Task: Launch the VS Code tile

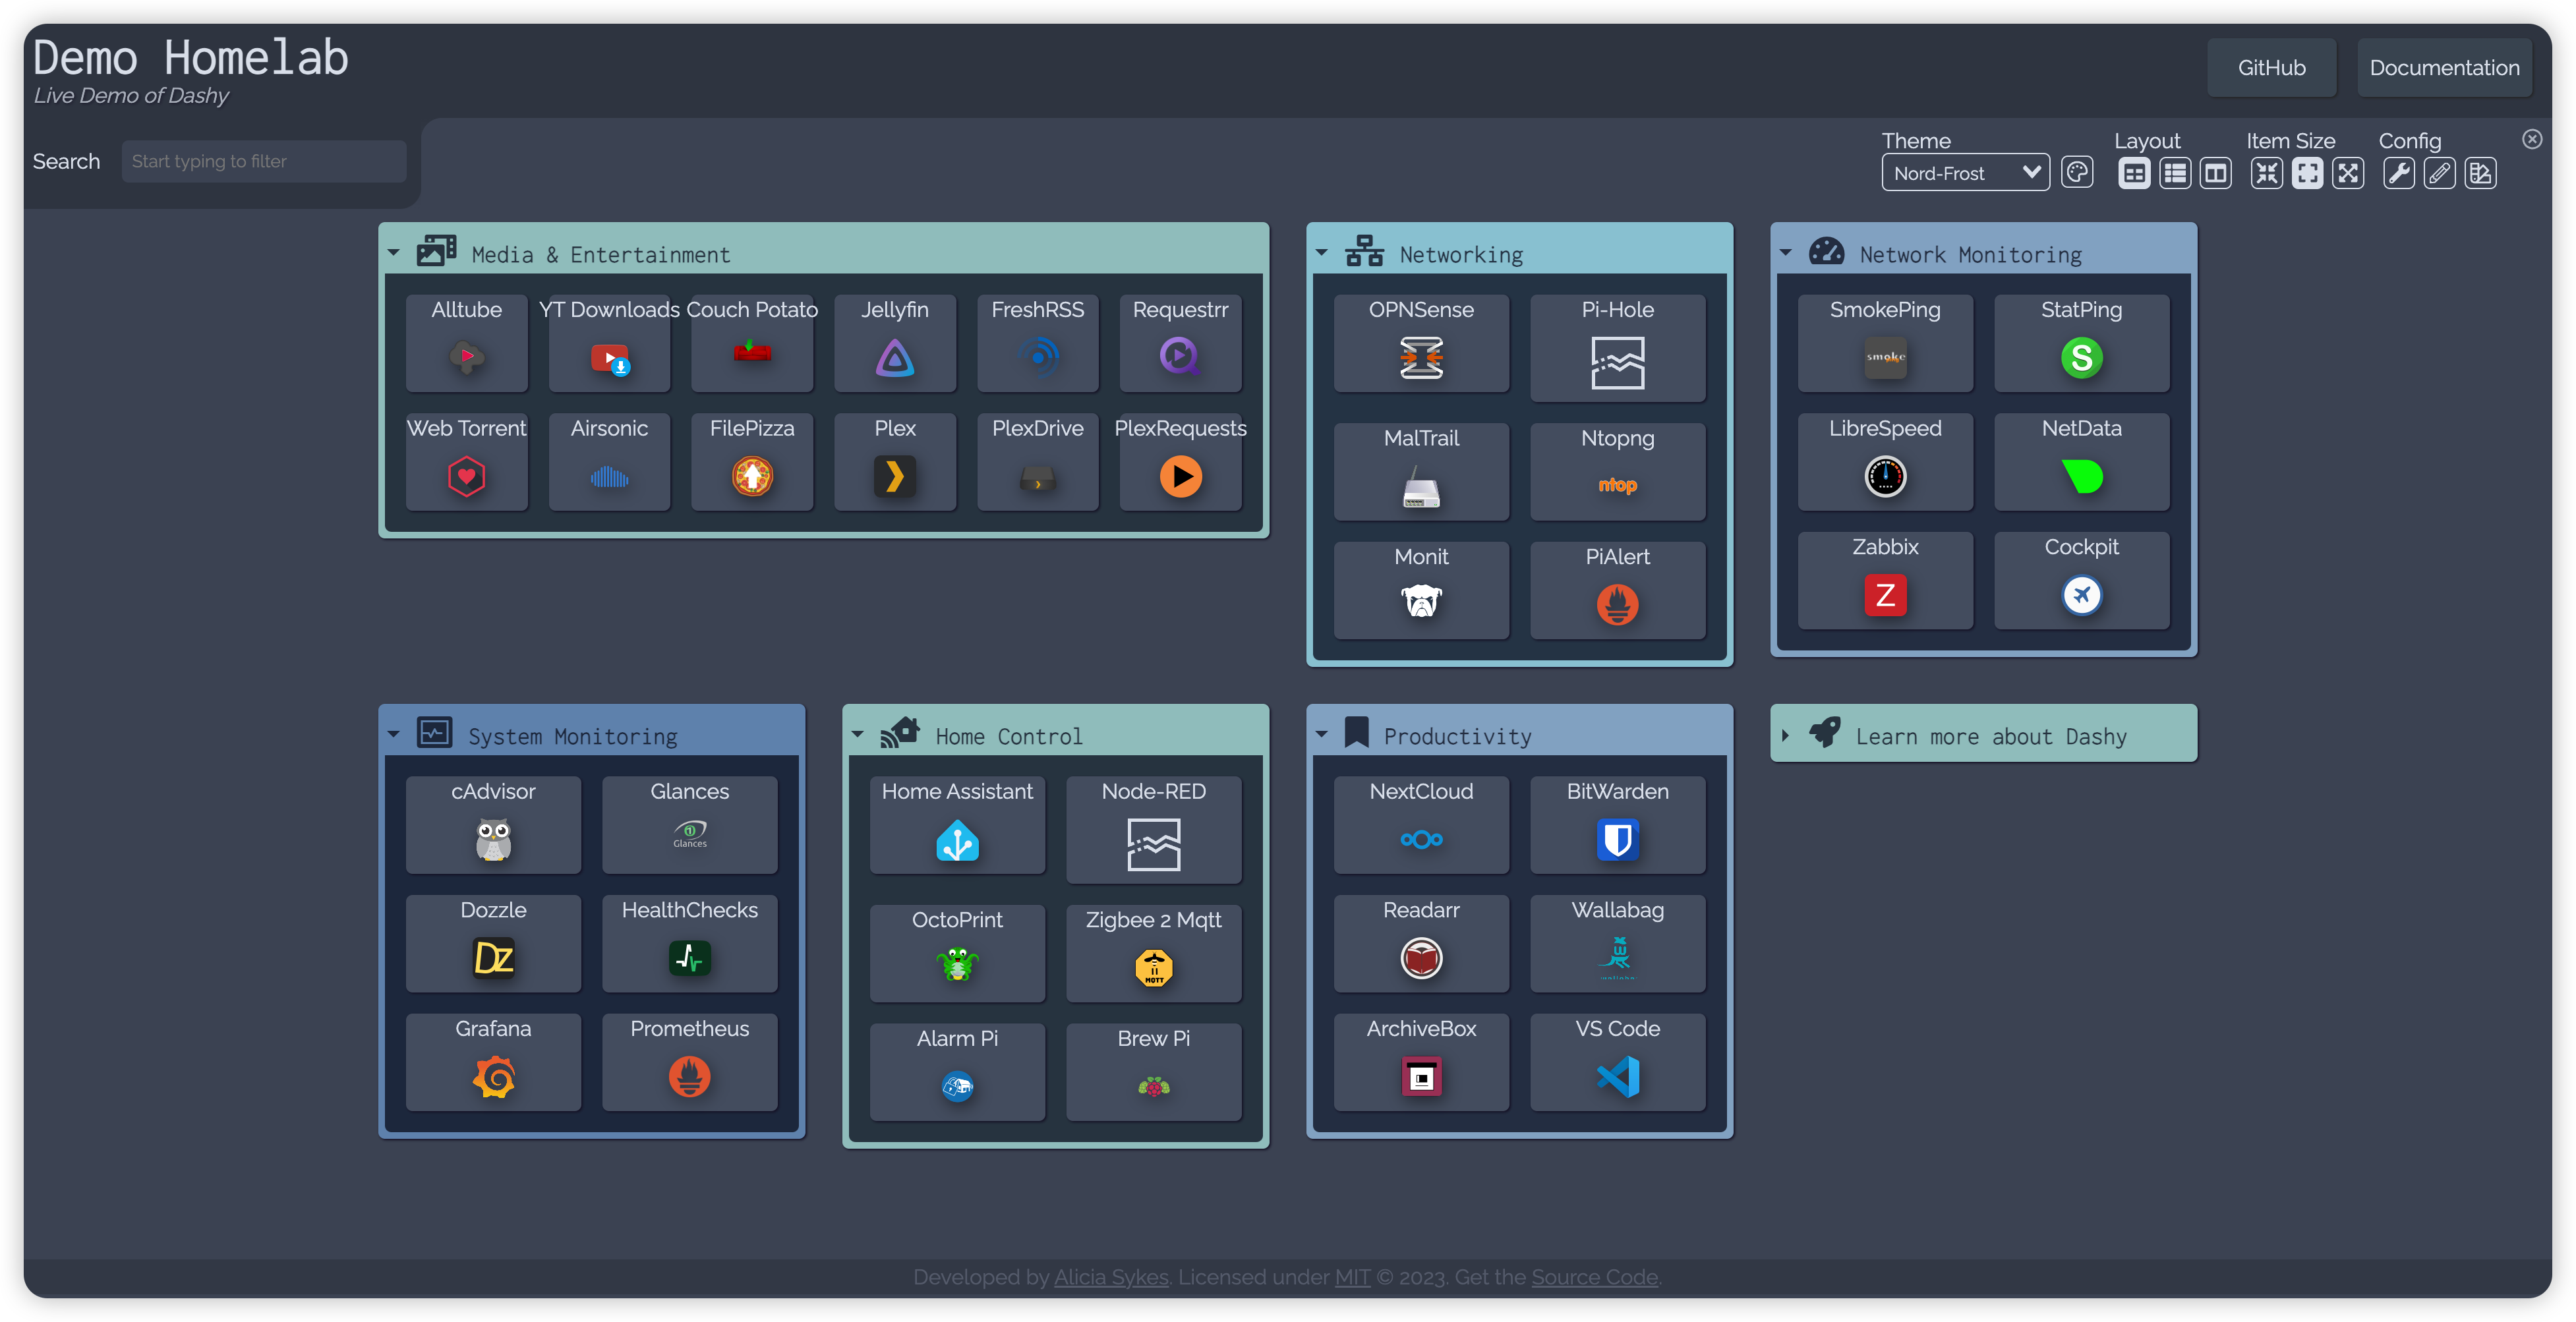Action: pyautogui.click(x=1617, y=1062)
